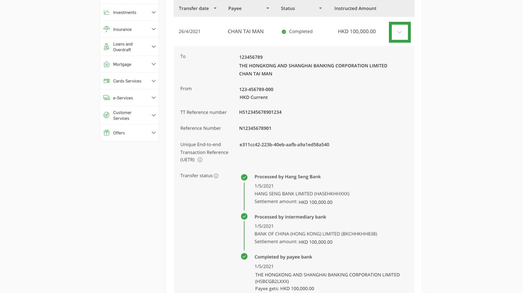Expand the Customer Services chevron
This screenshot has height=293, width=523.
154,115
